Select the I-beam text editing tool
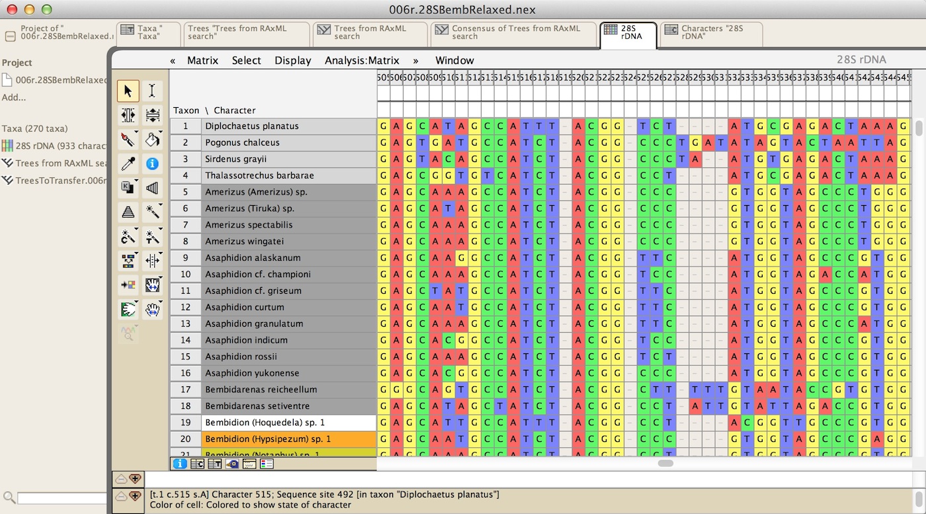The height and width of the screenshot is (514, 926). tap(152, 91)
